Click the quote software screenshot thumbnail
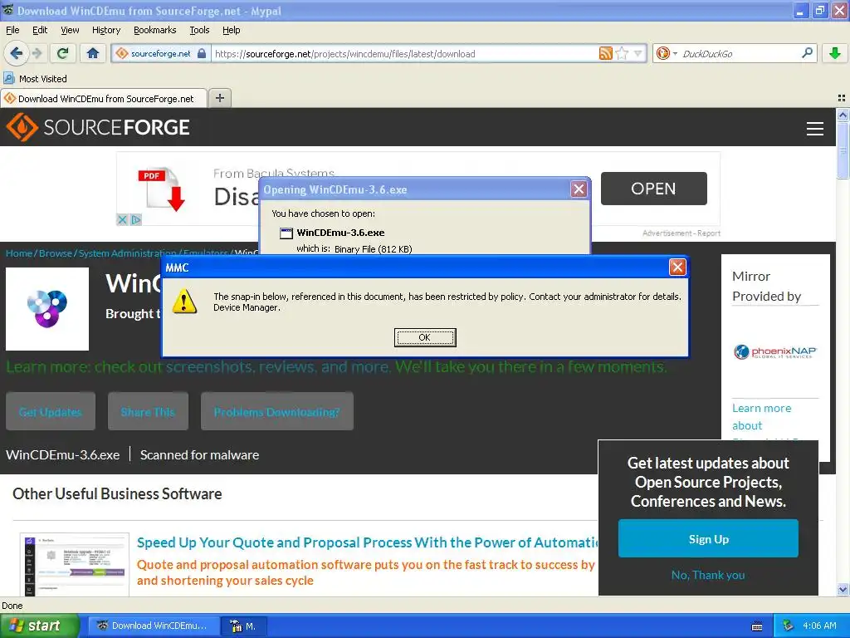The height and width of the screenshot is (638, 850). coord(75,564)
